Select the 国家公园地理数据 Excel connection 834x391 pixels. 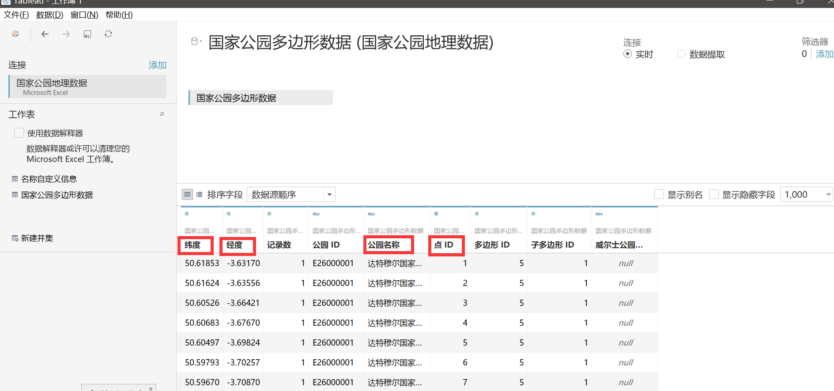(87, 86)
